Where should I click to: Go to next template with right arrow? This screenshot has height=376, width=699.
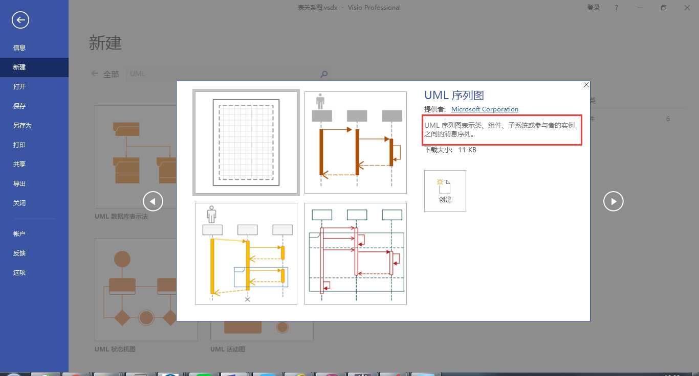(x=614, y=201)
